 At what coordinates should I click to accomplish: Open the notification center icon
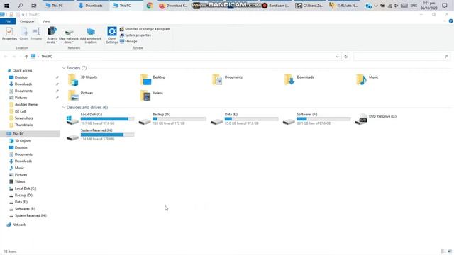pyautogui.click(x=445, y=6)
